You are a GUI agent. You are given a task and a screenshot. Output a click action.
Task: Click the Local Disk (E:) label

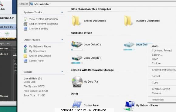point(92,58)
